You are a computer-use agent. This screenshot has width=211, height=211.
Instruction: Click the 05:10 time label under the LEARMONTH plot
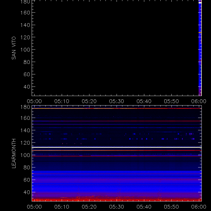(x=62, y=207)
